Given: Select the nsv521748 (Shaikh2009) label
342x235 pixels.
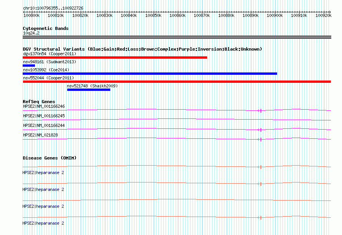Looking at the screenshot, I should click(92, 86).
